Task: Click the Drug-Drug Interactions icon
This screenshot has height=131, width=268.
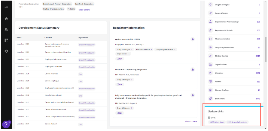Action: 210,47
